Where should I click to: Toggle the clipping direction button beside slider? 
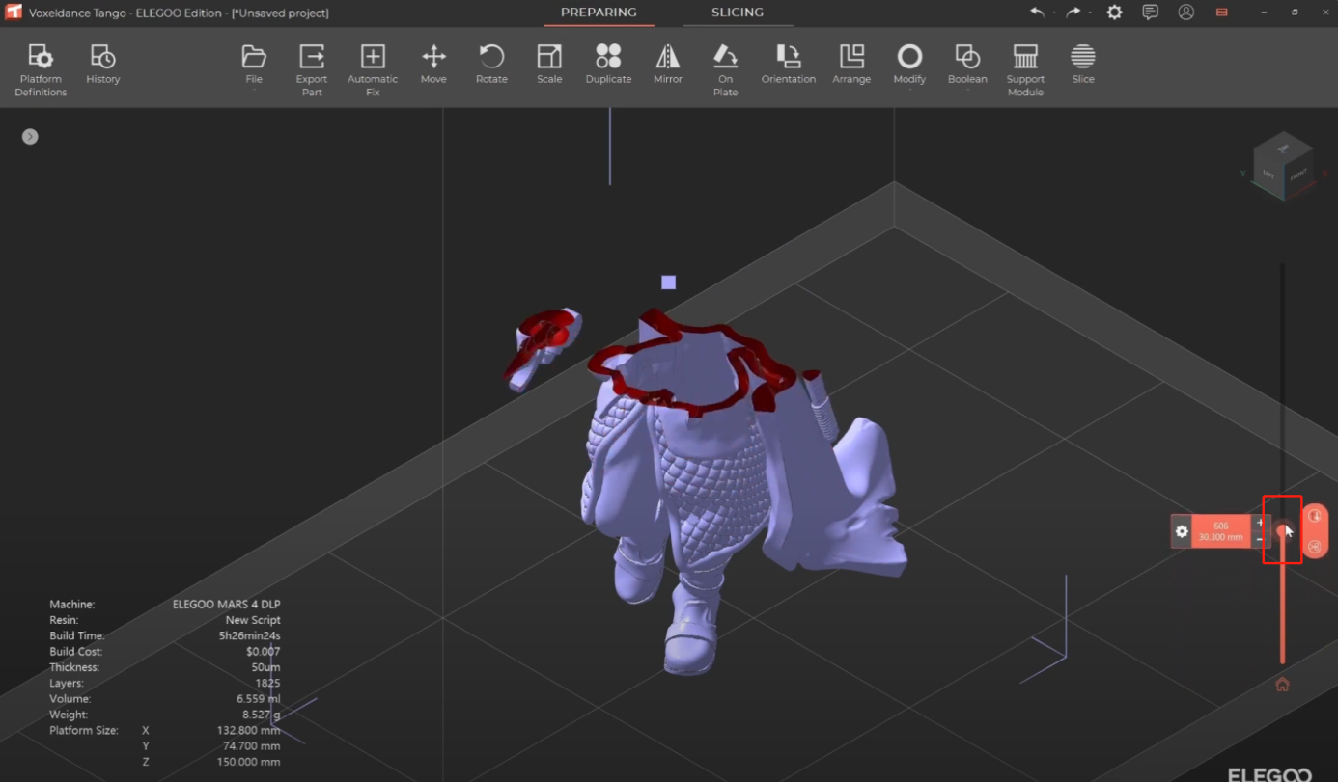tap(1314, 516)
